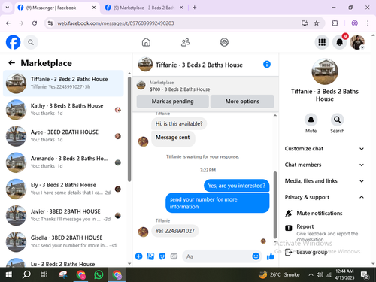Screen dimensions: 376x282
Task: Open the Friends icon in top navigation
Action: pyautogui.click(x=185, y=42)
